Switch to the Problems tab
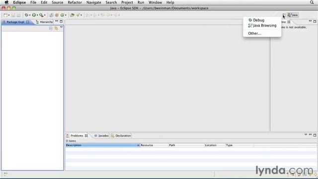This screenshot has height=179, width=318. [77, 136]
